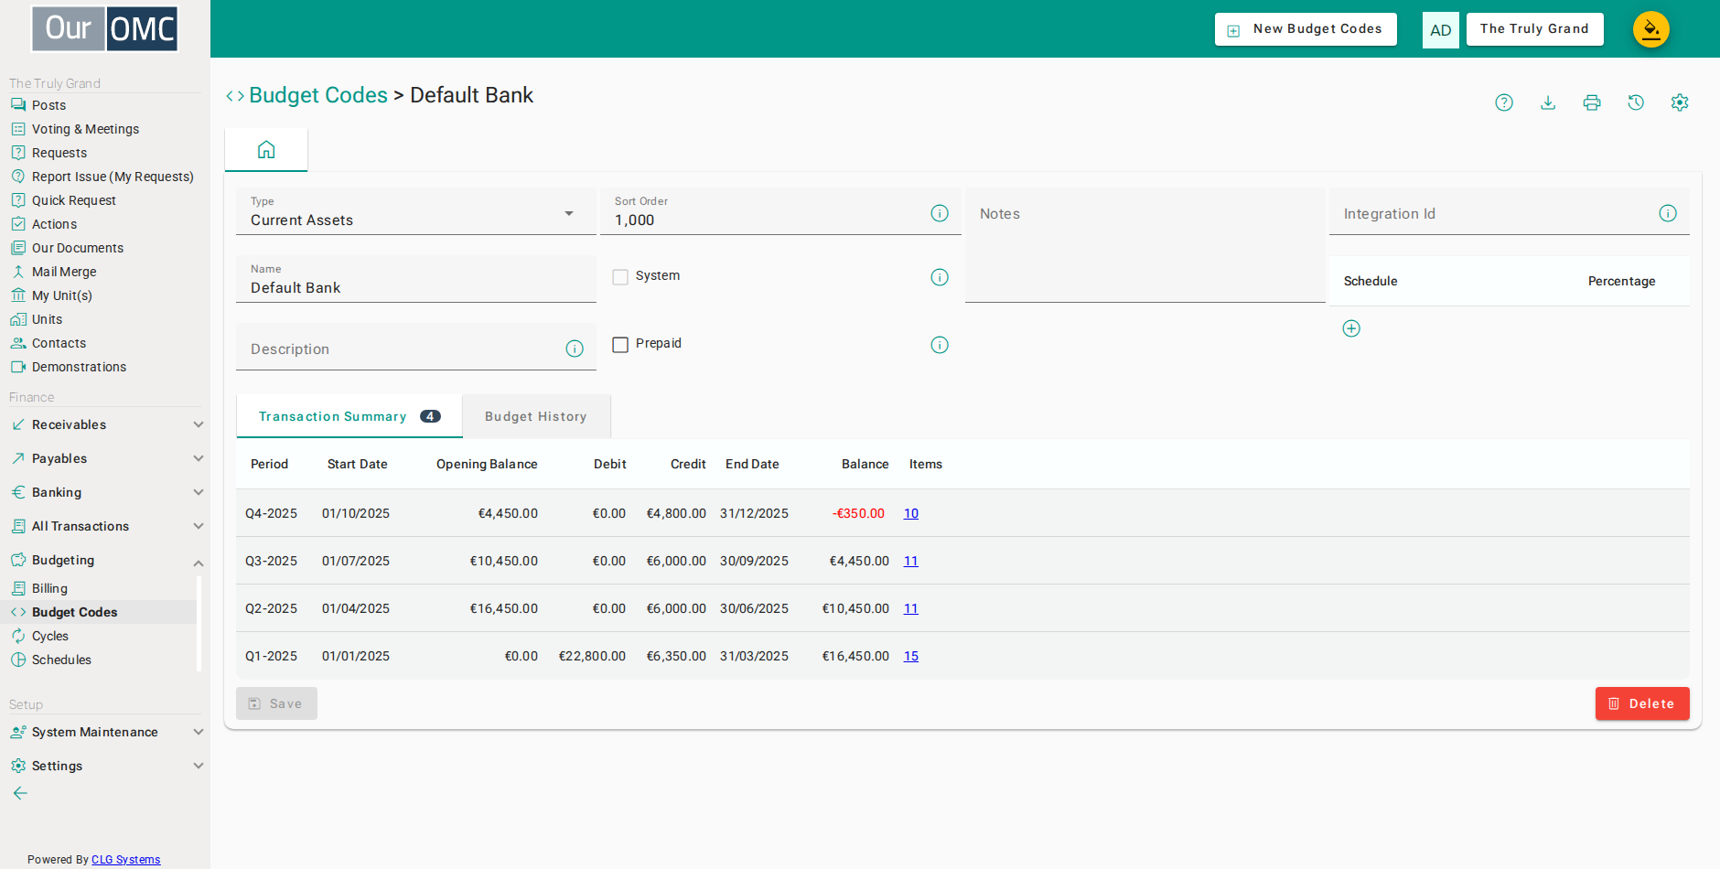Screen dimensions: 1720x869
Task: Click the download icon
Action: coord(1548,102)
